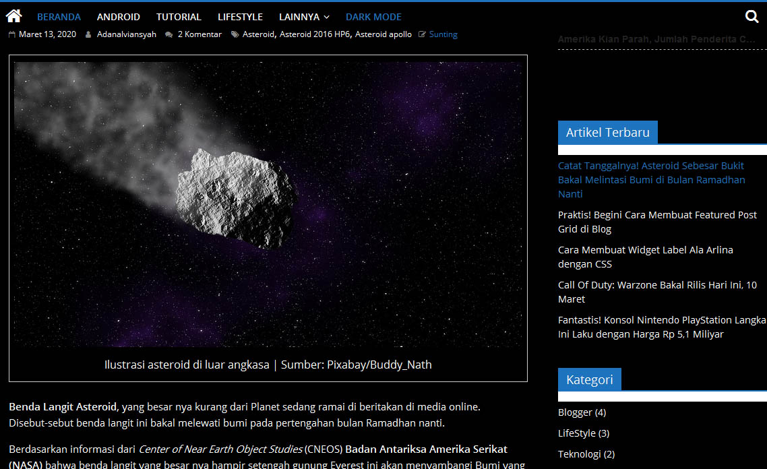Viewport: 767px width, 469px height.
Task: Open Fantastis! Konsol Nintendo PlayStation article
Action: click(x=662, y=327)
